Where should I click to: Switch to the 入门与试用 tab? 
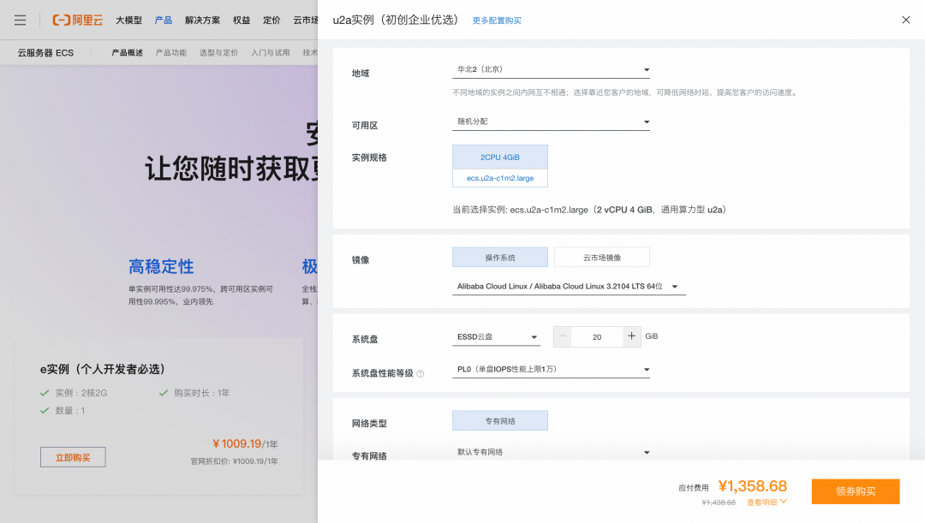tap(270, 52)
